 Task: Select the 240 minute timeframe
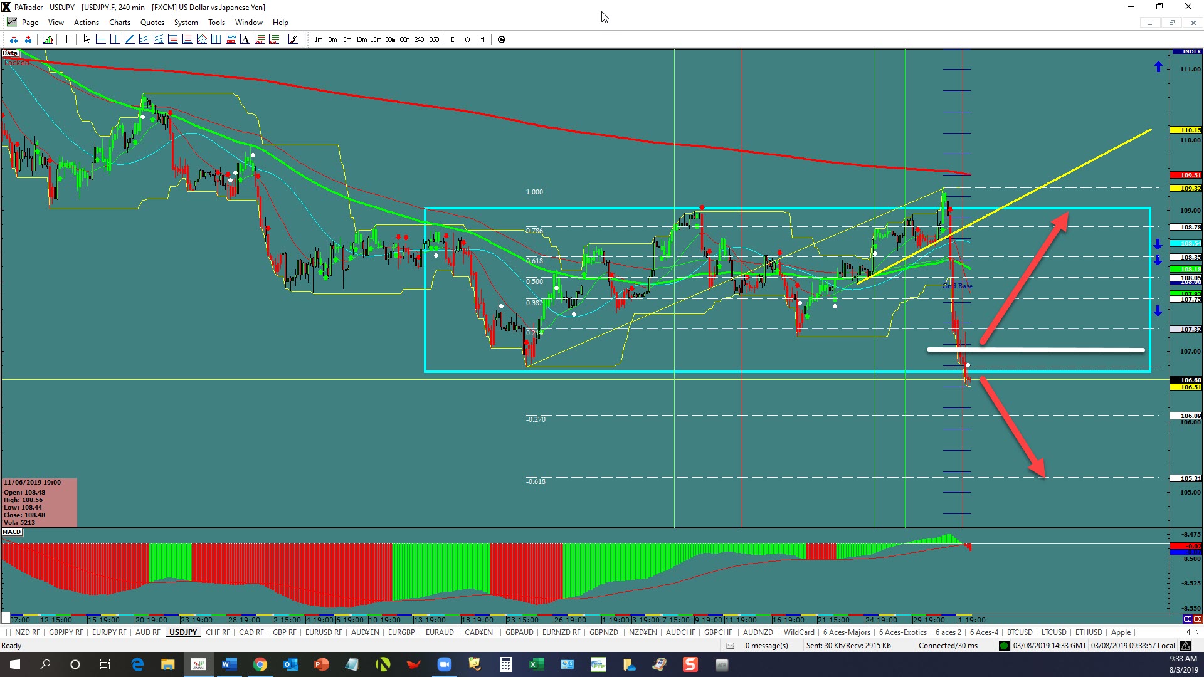pos(419,39)
